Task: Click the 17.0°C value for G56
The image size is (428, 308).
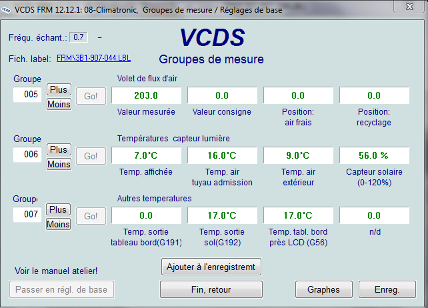Action: (x=298, y=216)
